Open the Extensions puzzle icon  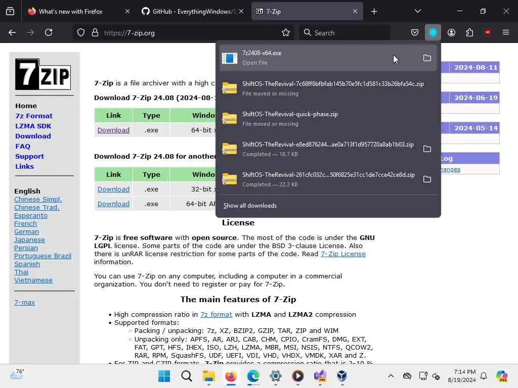tap(469, 32)
